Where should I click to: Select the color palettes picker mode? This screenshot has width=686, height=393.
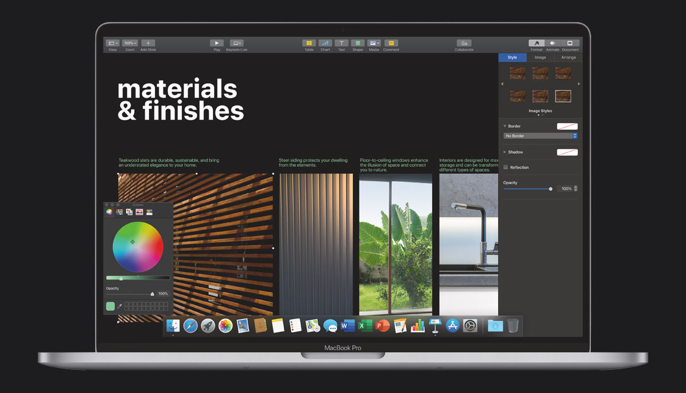pyautogui.click(x=129, y=212)
